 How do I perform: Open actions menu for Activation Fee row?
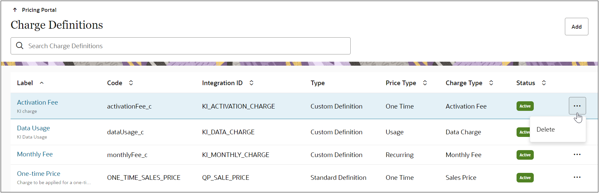click(x=577, y=106)
